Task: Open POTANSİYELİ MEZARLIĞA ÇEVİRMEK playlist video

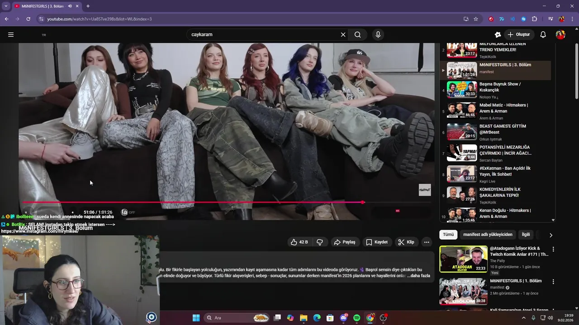Action: click(495, 153)
